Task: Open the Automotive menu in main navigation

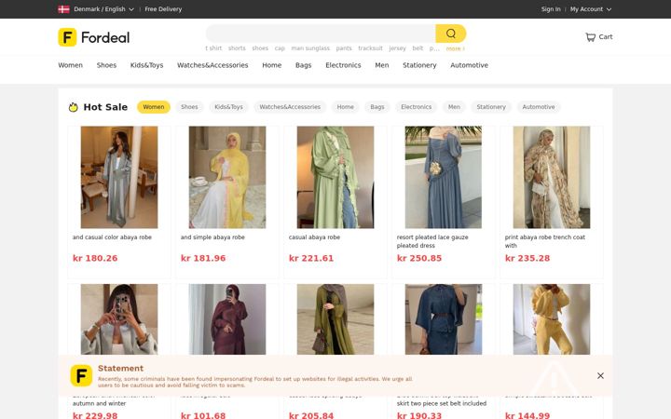Action: [469, 65]
